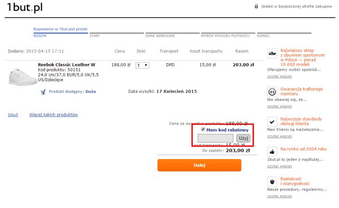
Task: Click the Usuń link
Action: tap(13, 115)
